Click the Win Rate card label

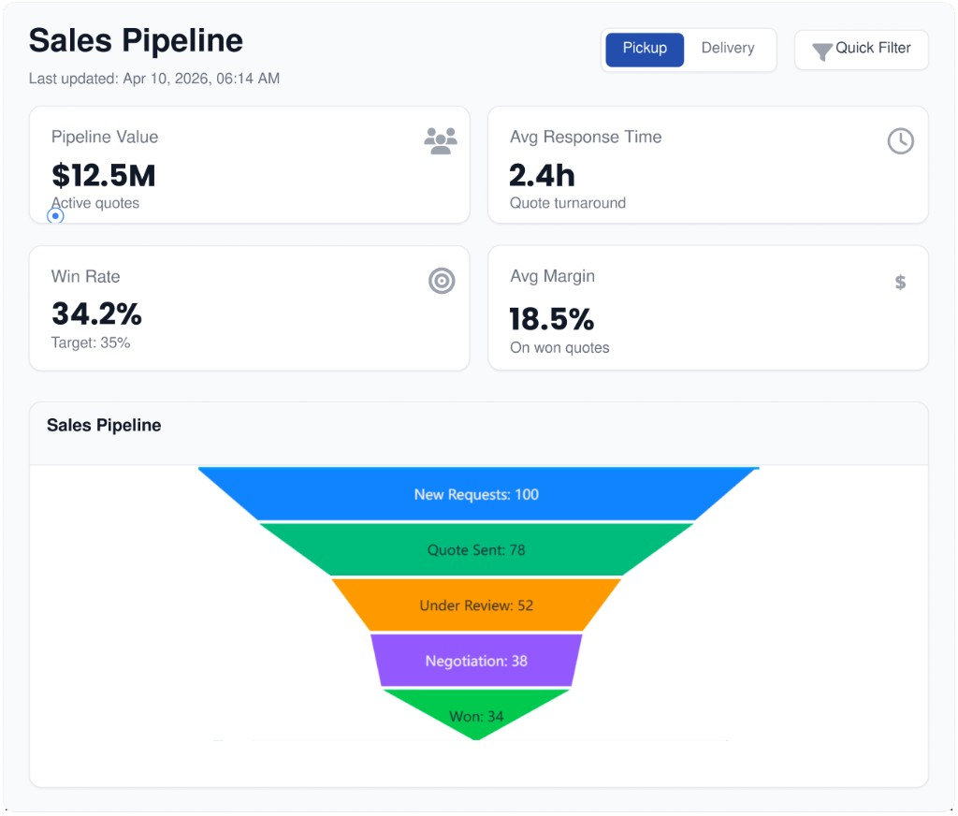pos(85,276)
